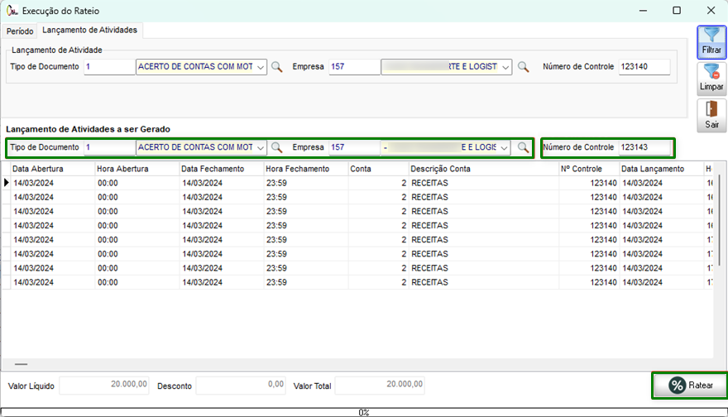
Task: Click top Tipo de Documento code field
Action: (x=109, y=67)
